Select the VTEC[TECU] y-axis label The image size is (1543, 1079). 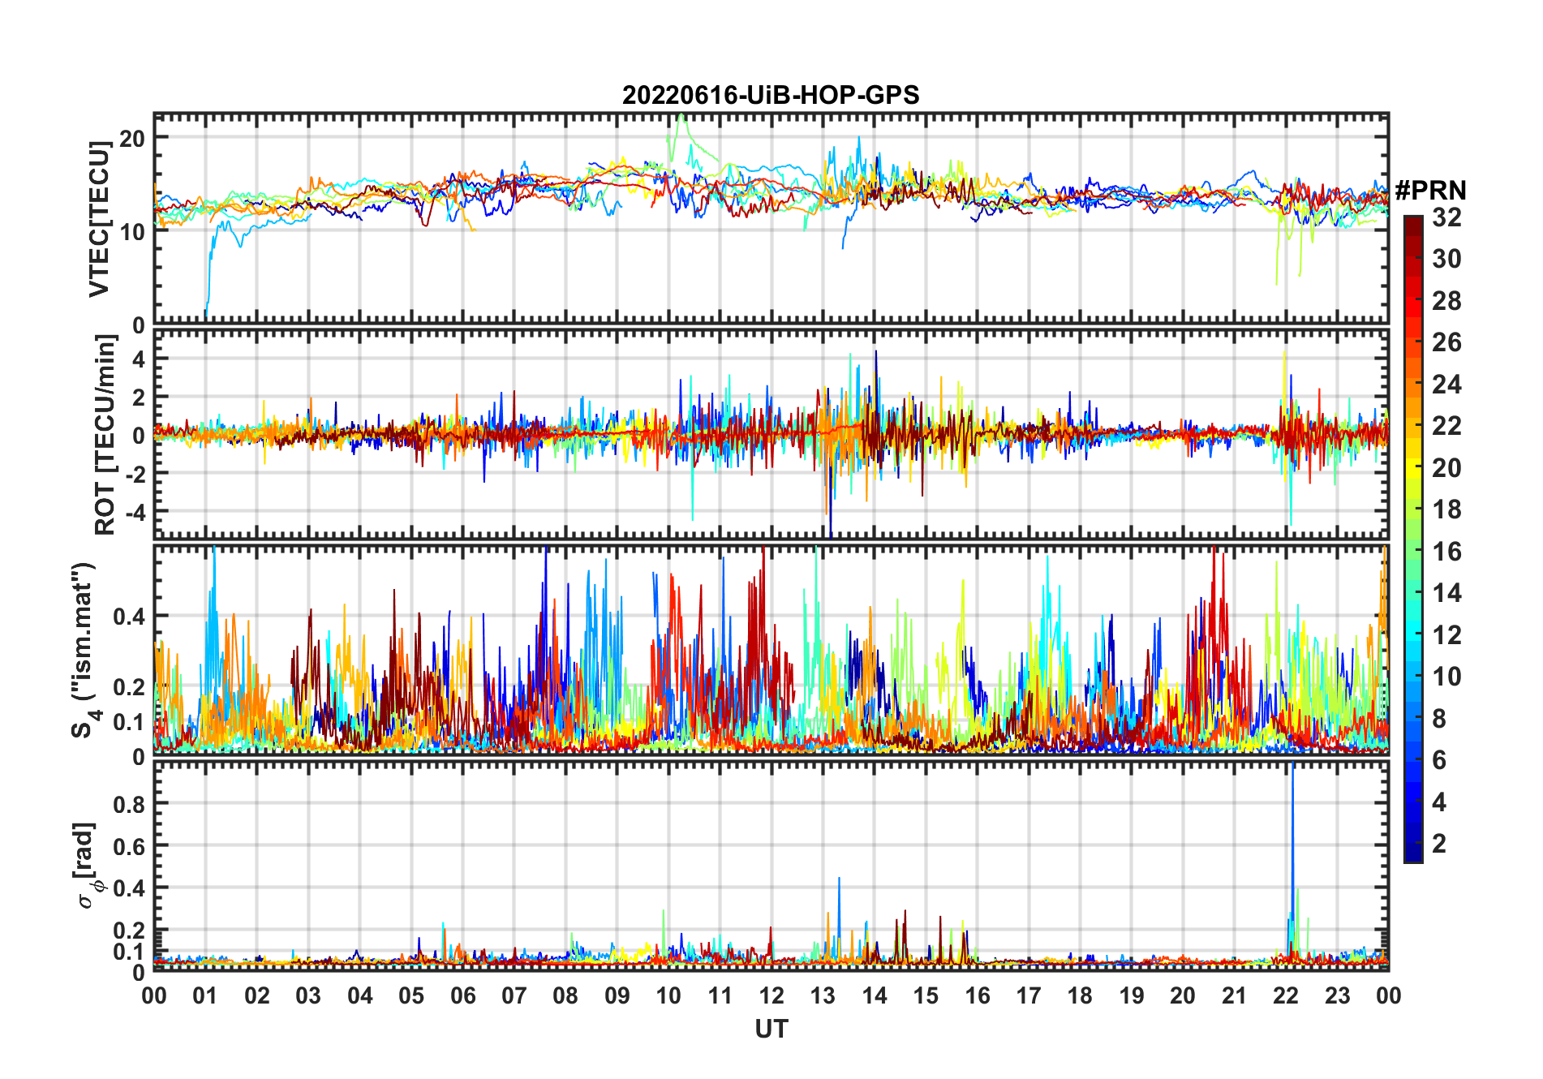[x=99, y=219]
